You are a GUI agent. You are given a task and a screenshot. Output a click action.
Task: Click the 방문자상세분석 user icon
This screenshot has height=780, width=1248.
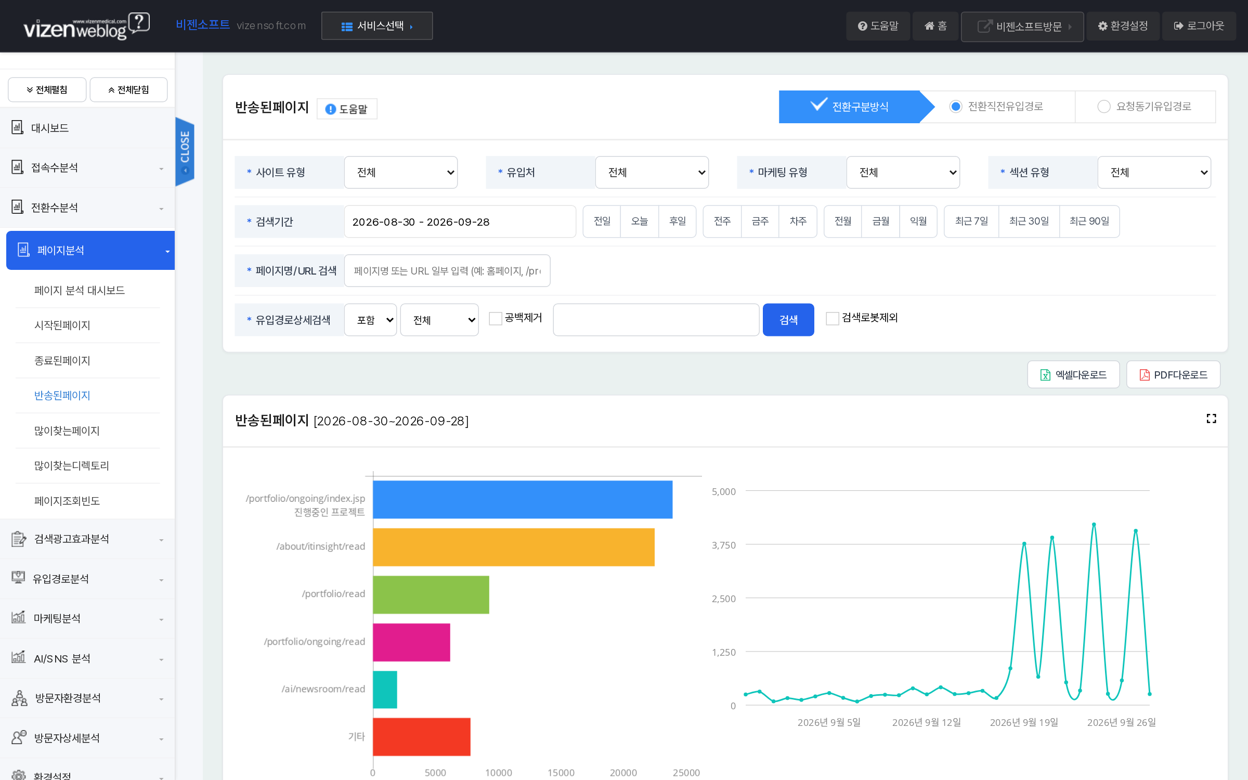(19, 737)
